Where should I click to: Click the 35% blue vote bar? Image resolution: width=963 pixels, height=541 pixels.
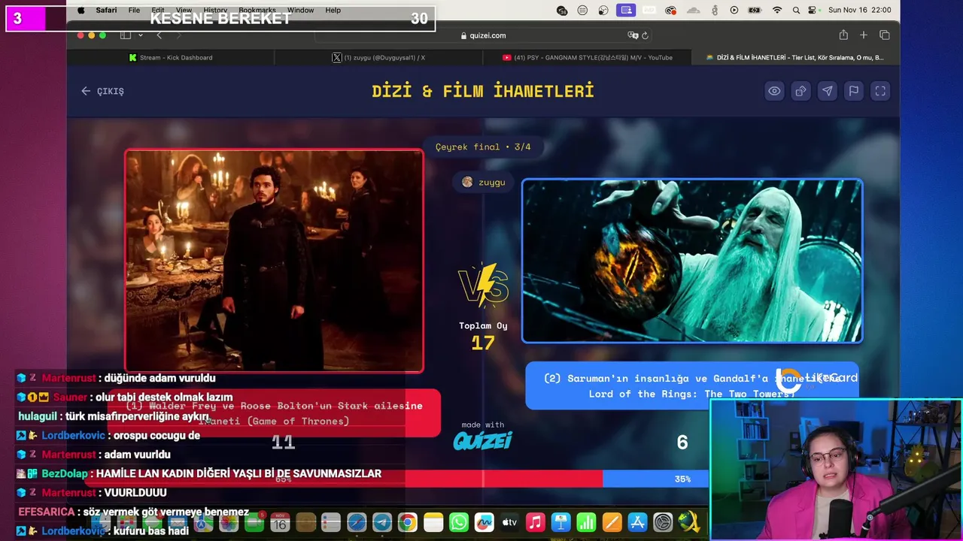655,479
